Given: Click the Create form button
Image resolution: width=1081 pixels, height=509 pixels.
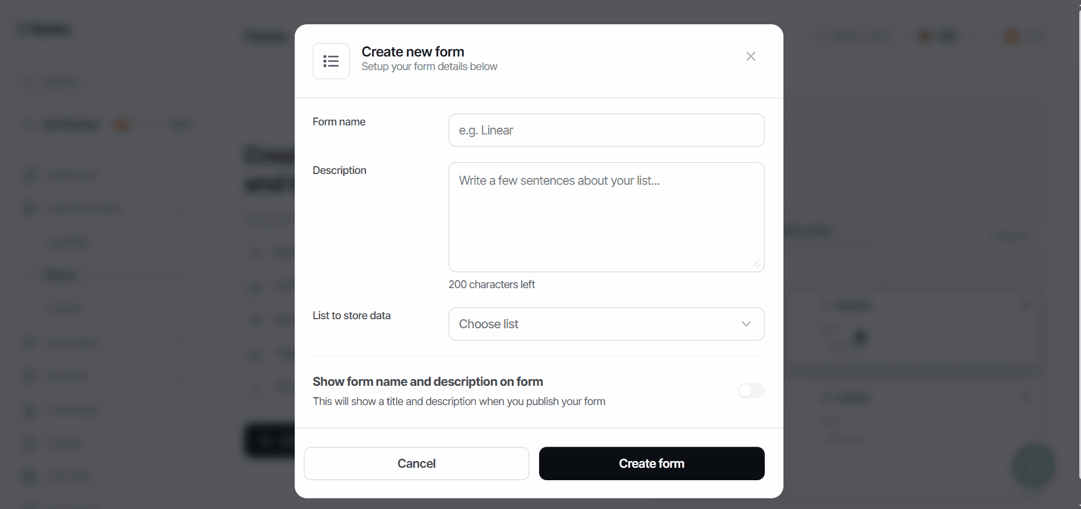Looking at the screenshot, I should [x=652, y=464].
